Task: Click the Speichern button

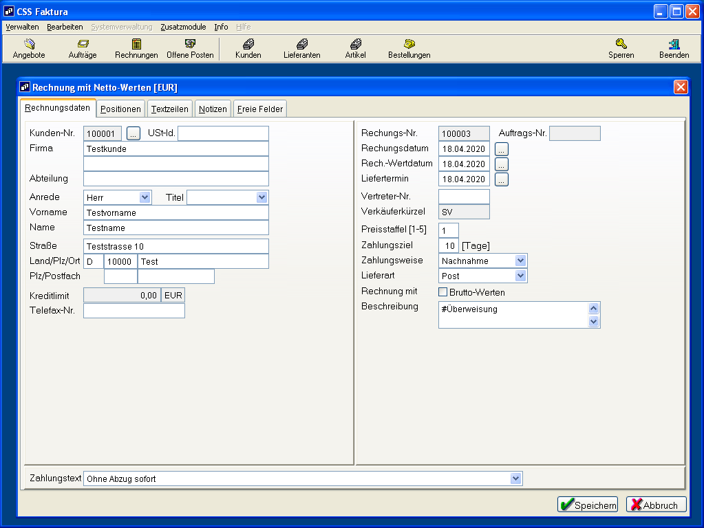Action: click(x=587, y=505)
